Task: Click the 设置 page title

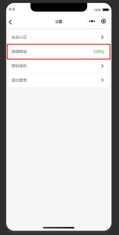Action: tap(59, 22)
